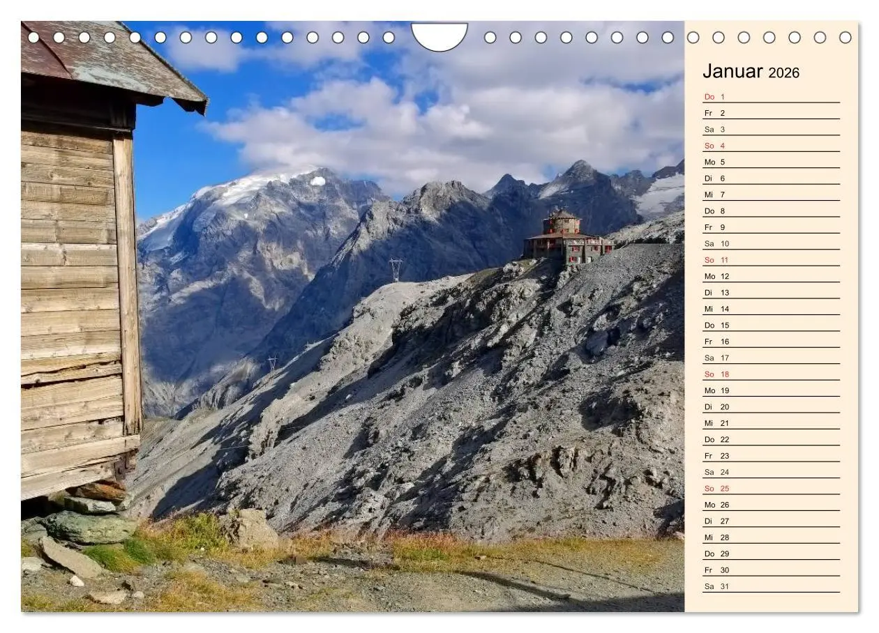Open the Januar 2026 month heading
This screenshot has height=633, width=879.
pyautogui.click(x=752, y=70)
